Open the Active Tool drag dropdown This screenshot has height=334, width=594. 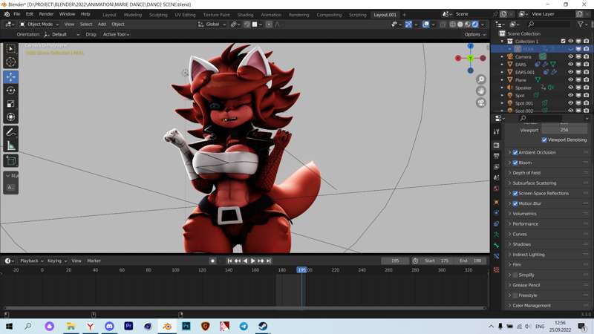coord(116,34)
